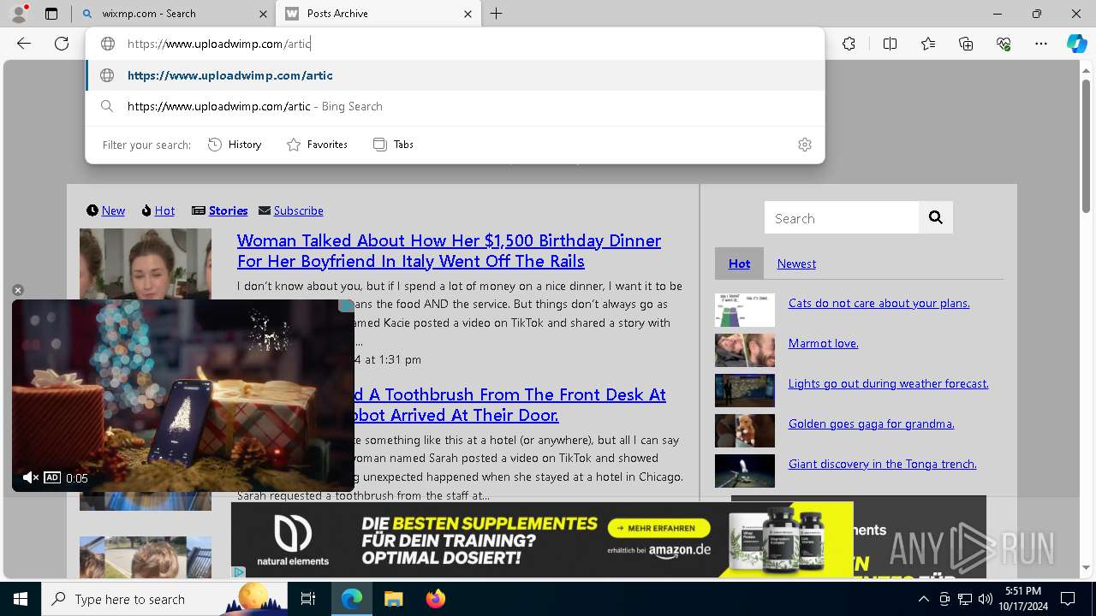Open Giant discovery in the Tonga trench
1096x616 pixels.
(882, 464)
